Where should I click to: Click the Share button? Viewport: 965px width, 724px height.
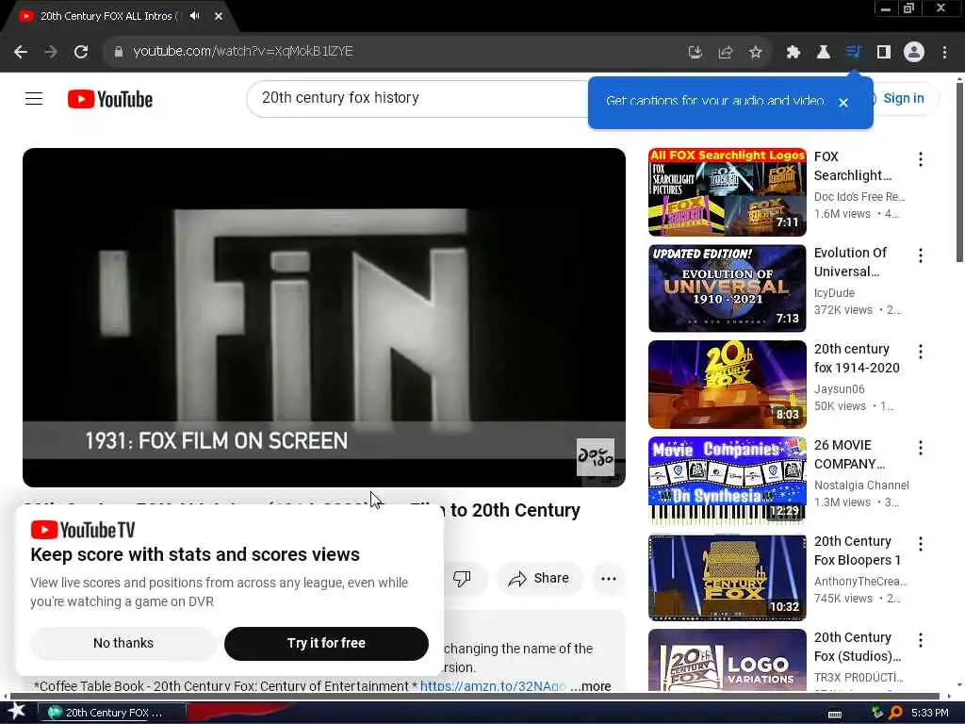pyautogui.click(x=539, y=578)
